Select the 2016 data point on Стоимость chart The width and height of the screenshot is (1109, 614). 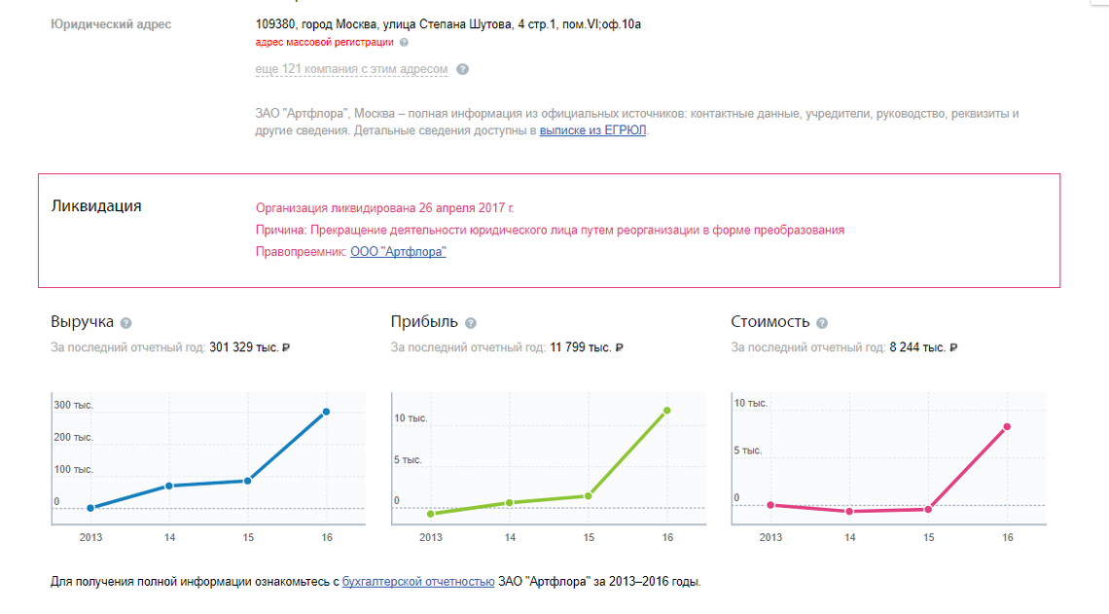point(1007,426)
